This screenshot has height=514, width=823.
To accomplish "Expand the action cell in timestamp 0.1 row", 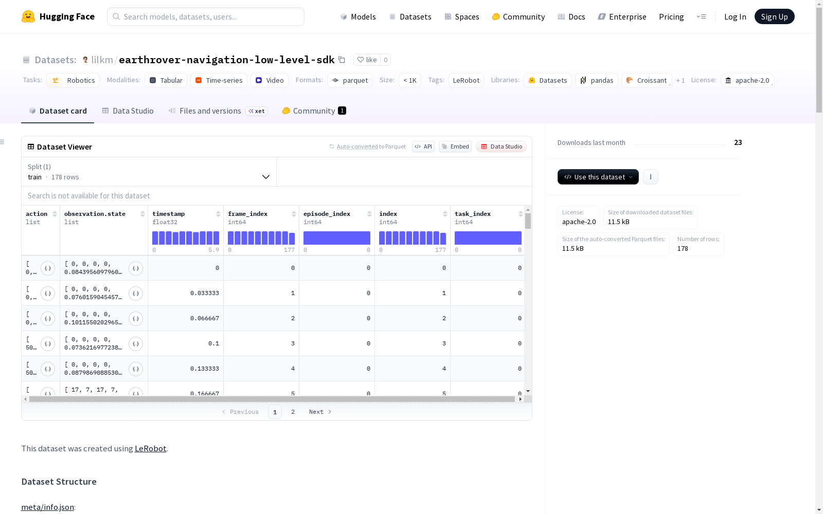I will 48,344.
